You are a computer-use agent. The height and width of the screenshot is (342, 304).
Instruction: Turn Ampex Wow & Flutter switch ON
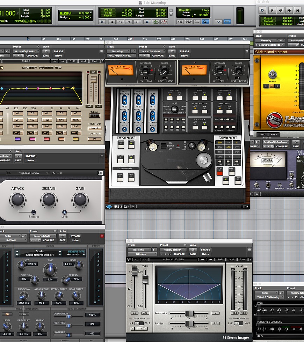click(x=204, y=112)
